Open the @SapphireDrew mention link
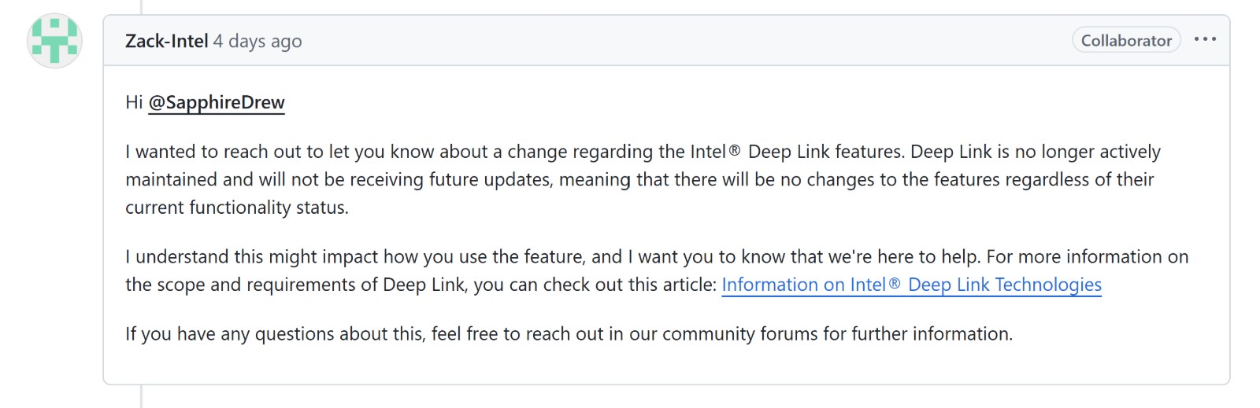1260x408 pixels. click(217, 102)
